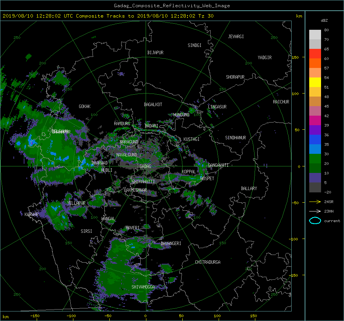344x321 pixels.
Task: Click the JEVARGI city label
Action: click(236, 37)
